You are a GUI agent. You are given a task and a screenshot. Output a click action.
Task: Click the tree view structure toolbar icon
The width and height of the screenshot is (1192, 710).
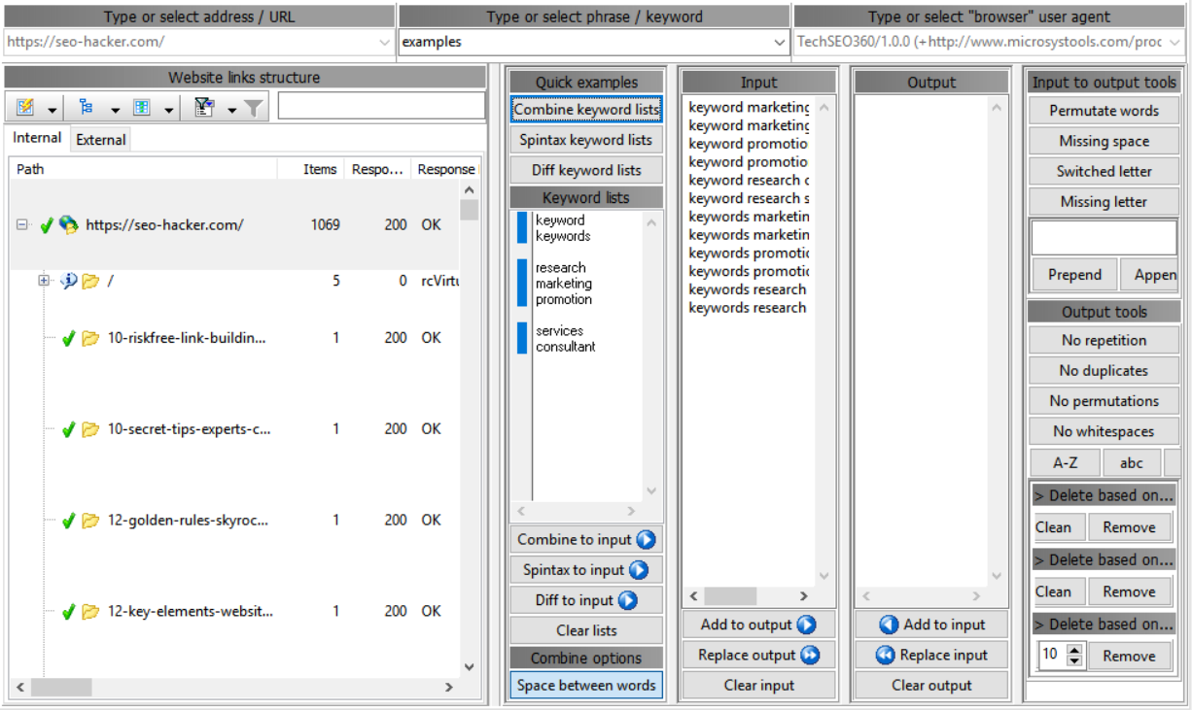(x=87, y=108)
